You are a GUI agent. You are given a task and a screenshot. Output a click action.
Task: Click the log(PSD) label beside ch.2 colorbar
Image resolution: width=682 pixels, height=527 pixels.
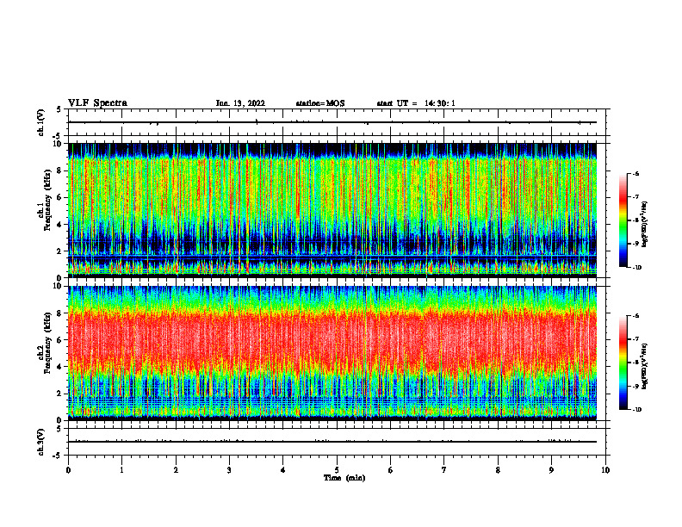click(x=645, y=366)
